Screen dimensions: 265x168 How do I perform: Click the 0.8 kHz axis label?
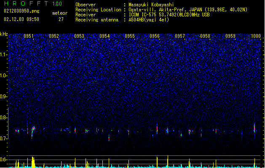click(3, 118)
